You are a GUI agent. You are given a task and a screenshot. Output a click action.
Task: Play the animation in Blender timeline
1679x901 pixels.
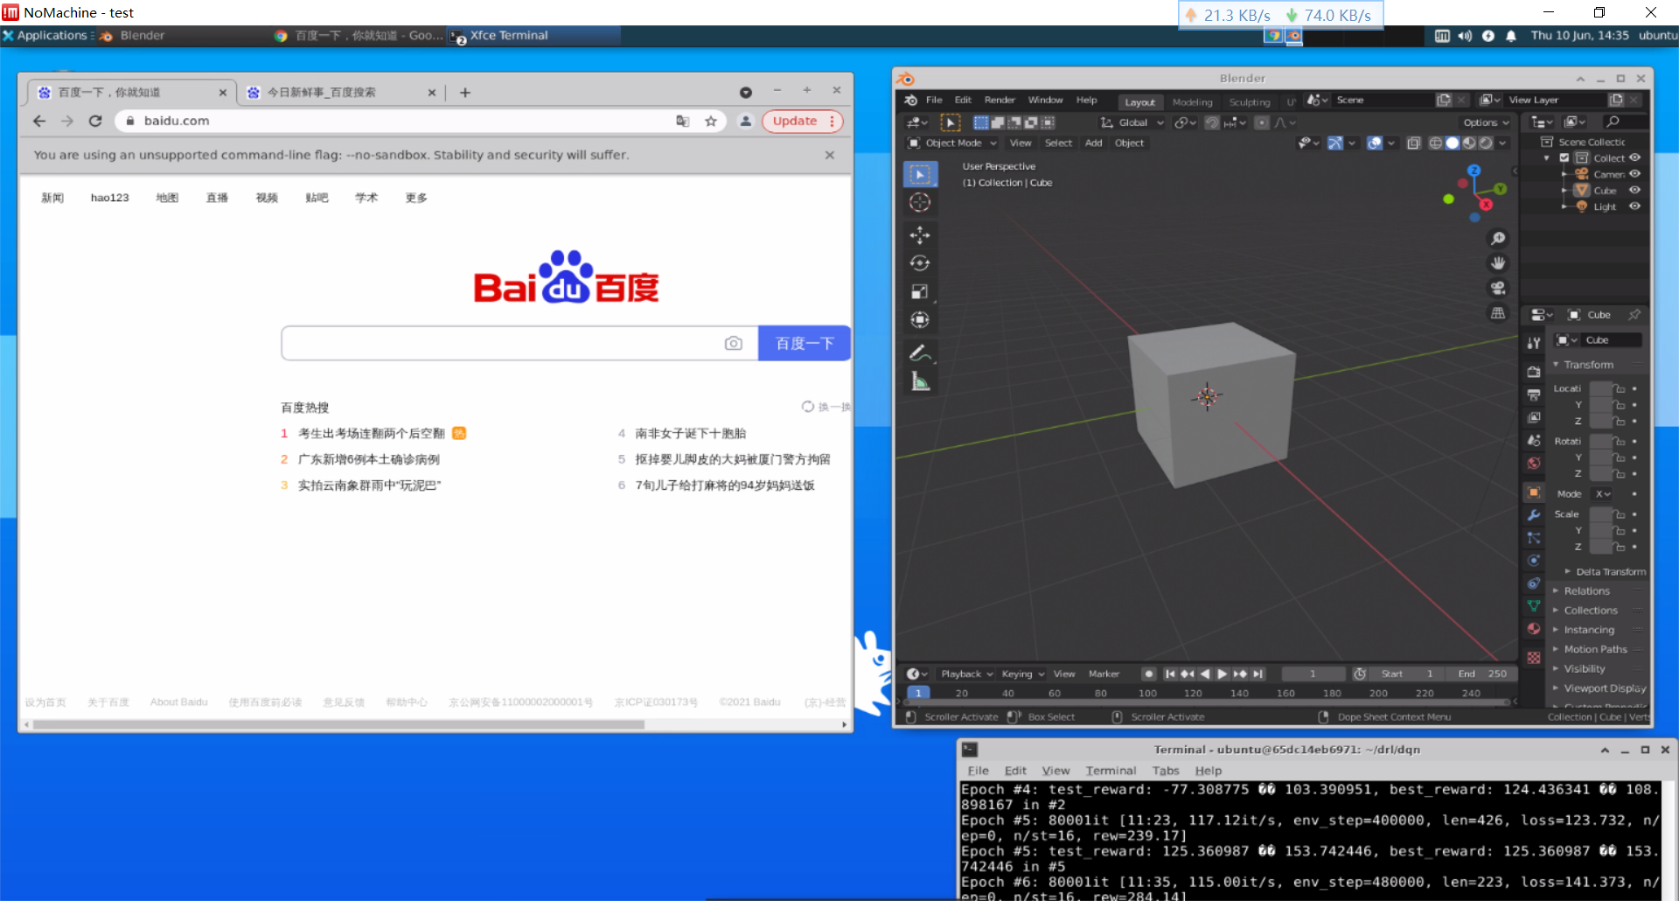tap(1223, 674)
